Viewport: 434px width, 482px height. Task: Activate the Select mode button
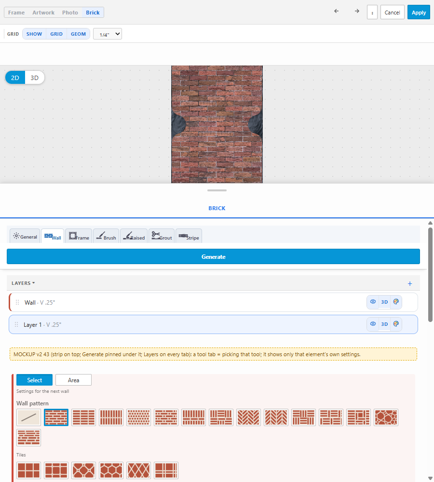(x=34, y=380)
